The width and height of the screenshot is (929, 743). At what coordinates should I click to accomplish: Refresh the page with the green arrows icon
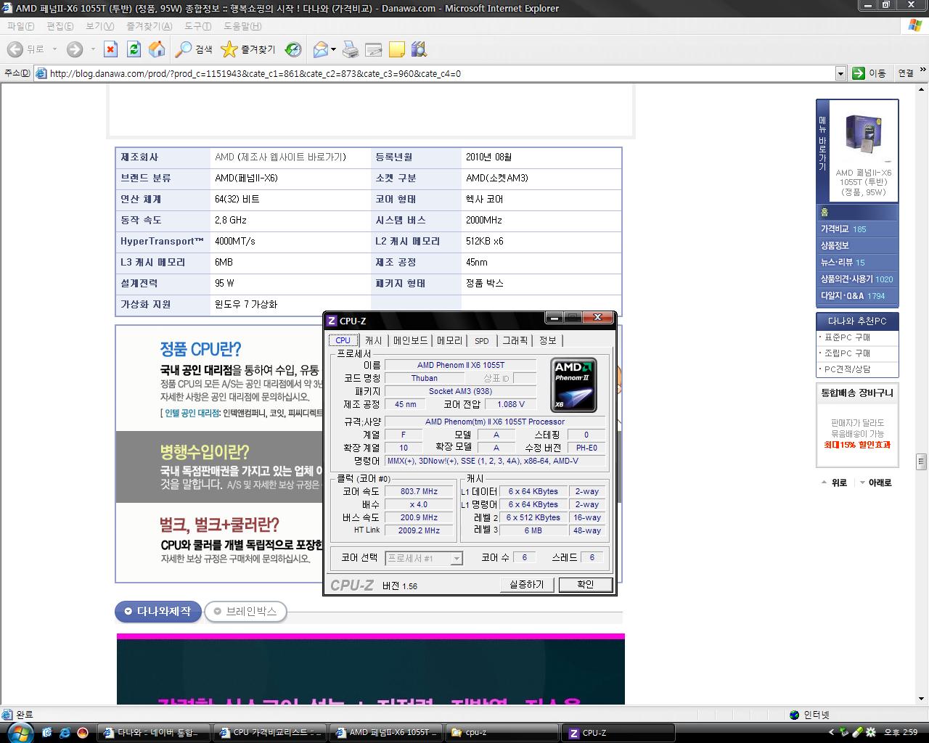[x=134, y=49]
